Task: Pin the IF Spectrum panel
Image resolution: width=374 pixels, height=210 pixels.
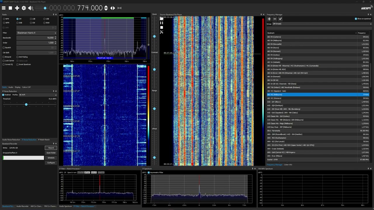Action: coord(252,169)
